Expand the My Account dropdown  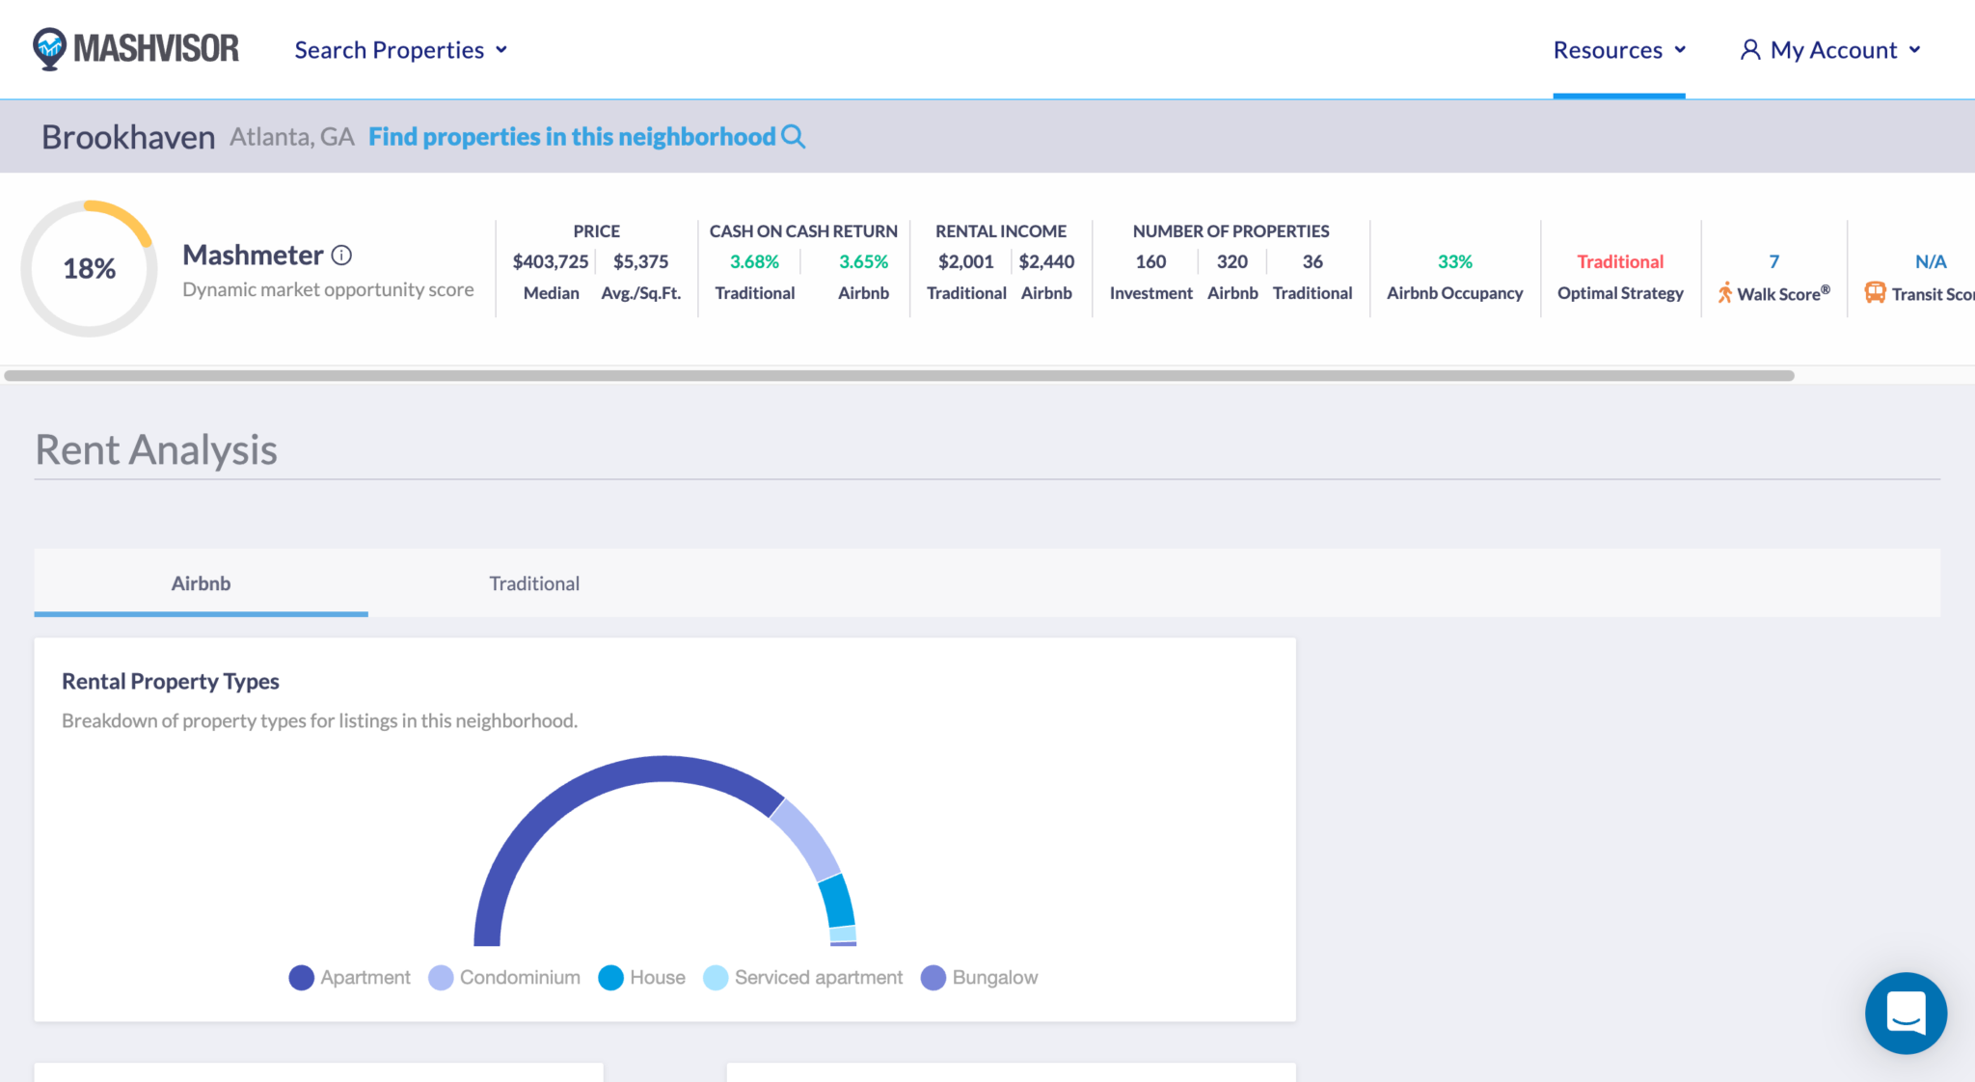[x=1833, y=49]
